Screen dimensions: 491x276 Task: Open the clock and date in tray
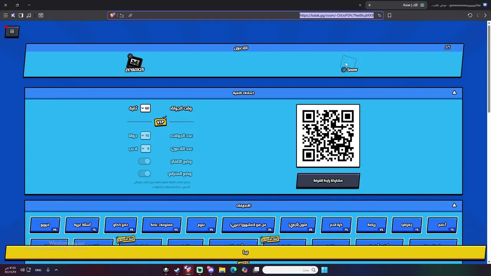click(x=10, y=270)
